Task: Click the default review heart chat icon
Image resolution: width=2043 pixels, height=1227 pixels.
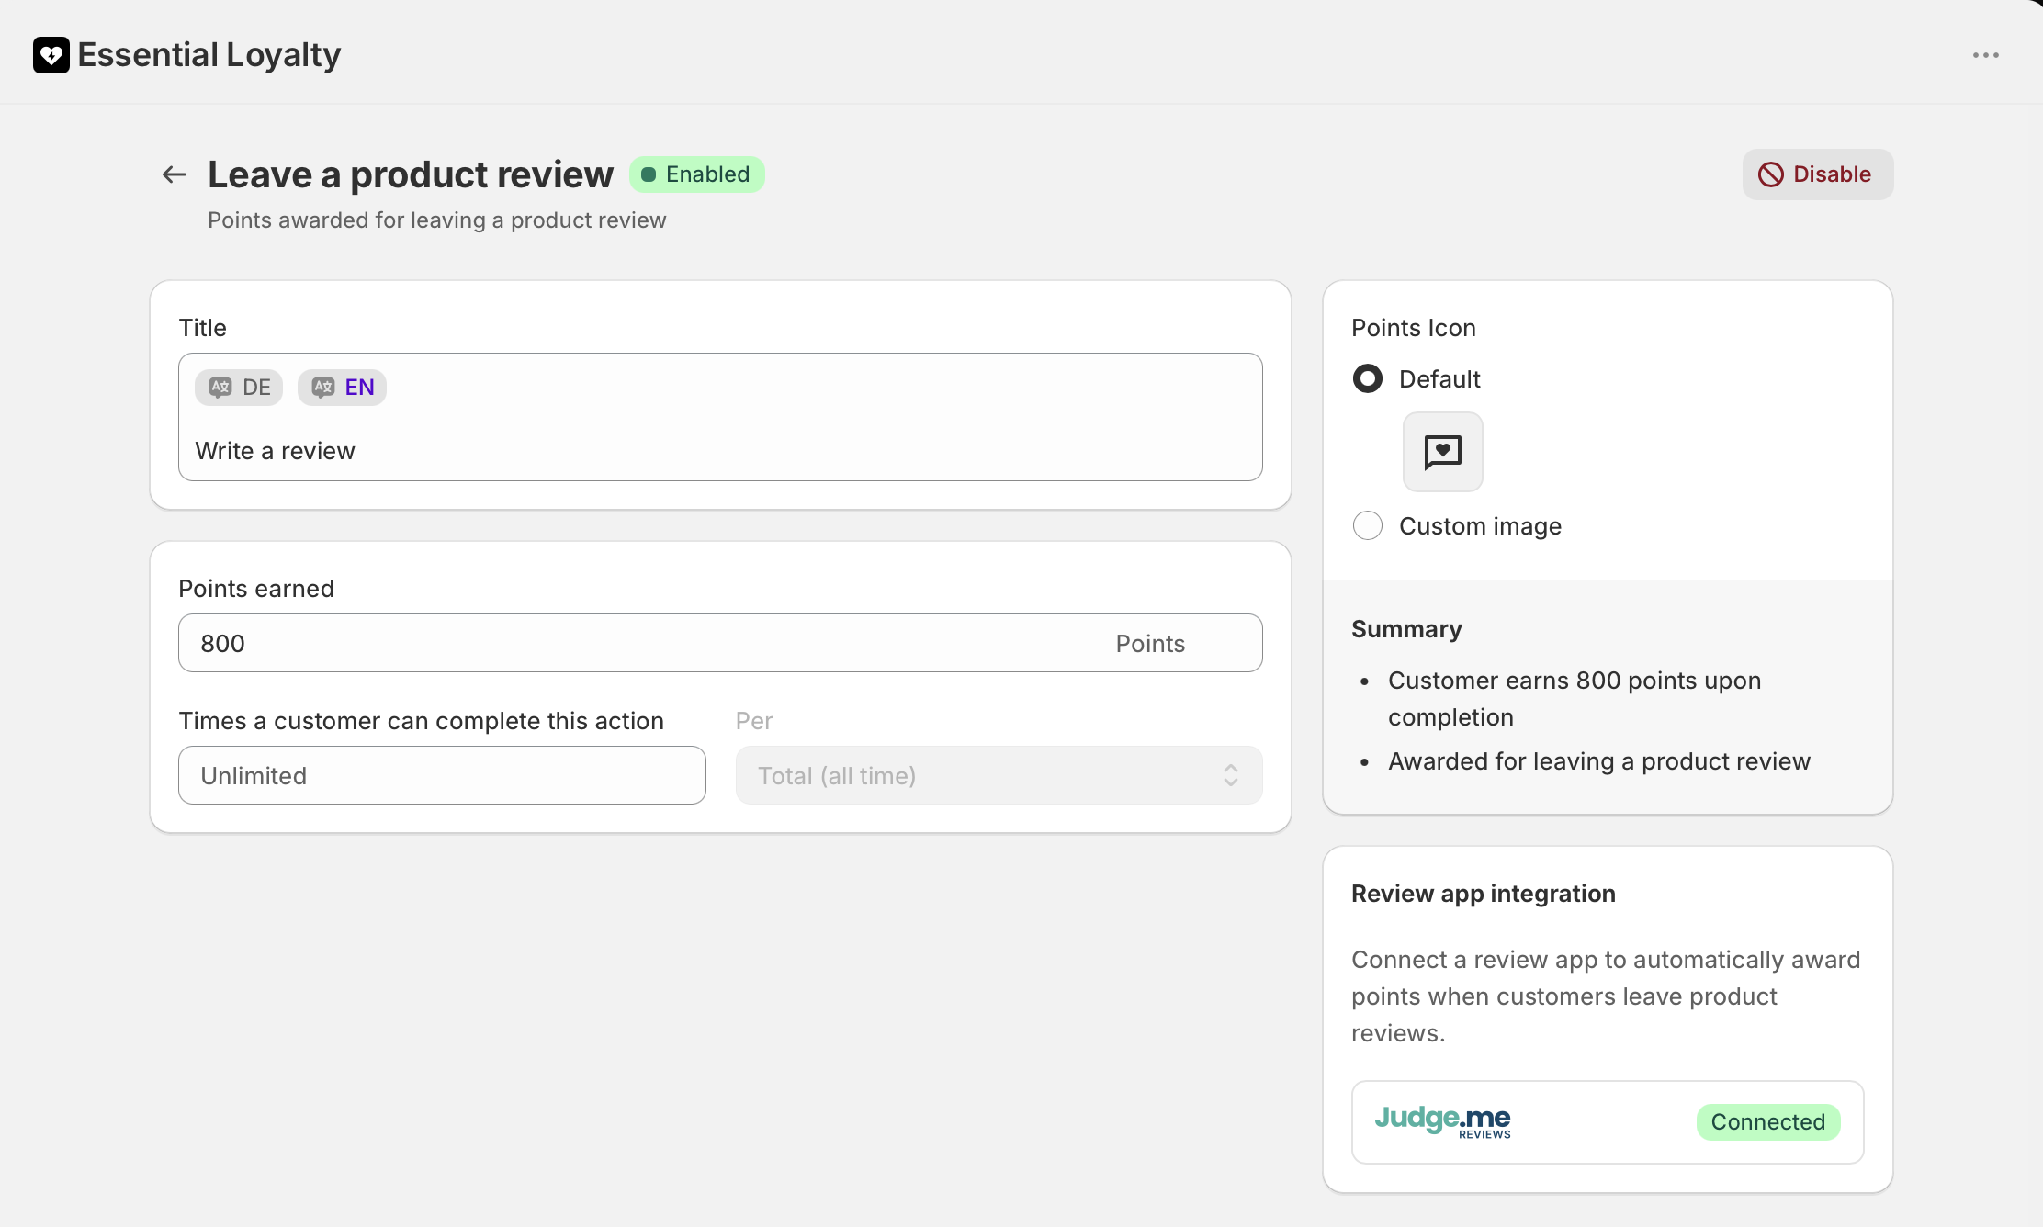Action: click(1442, 452)
